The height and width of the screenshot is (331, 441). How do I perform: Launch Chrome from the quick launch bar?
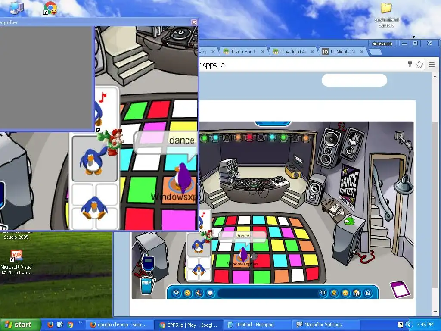(70, 325)
